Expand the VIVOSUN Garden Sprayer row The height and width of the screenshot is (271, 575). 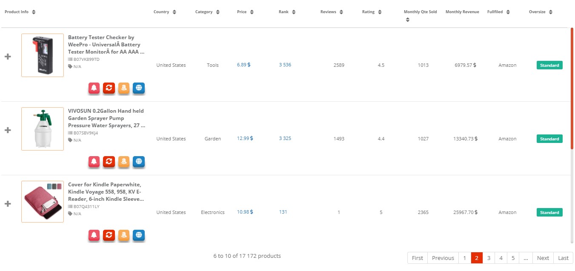[8, 130]
